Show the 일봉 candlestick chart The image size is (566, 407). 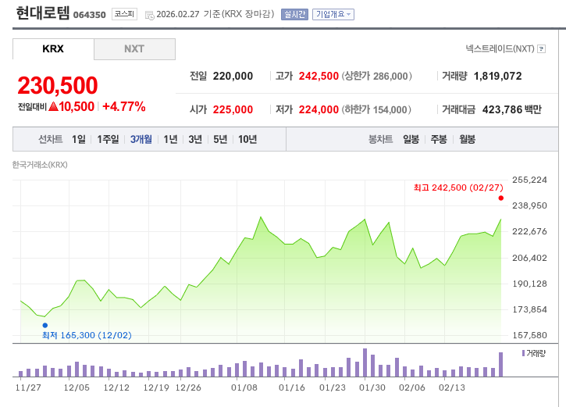411,139
